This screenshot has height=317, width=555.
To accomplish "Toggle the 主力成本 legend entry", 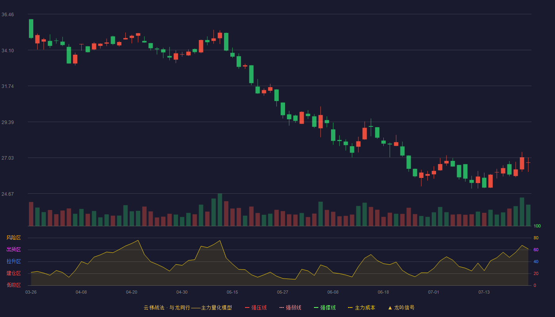I will click(x=361, y=307).
